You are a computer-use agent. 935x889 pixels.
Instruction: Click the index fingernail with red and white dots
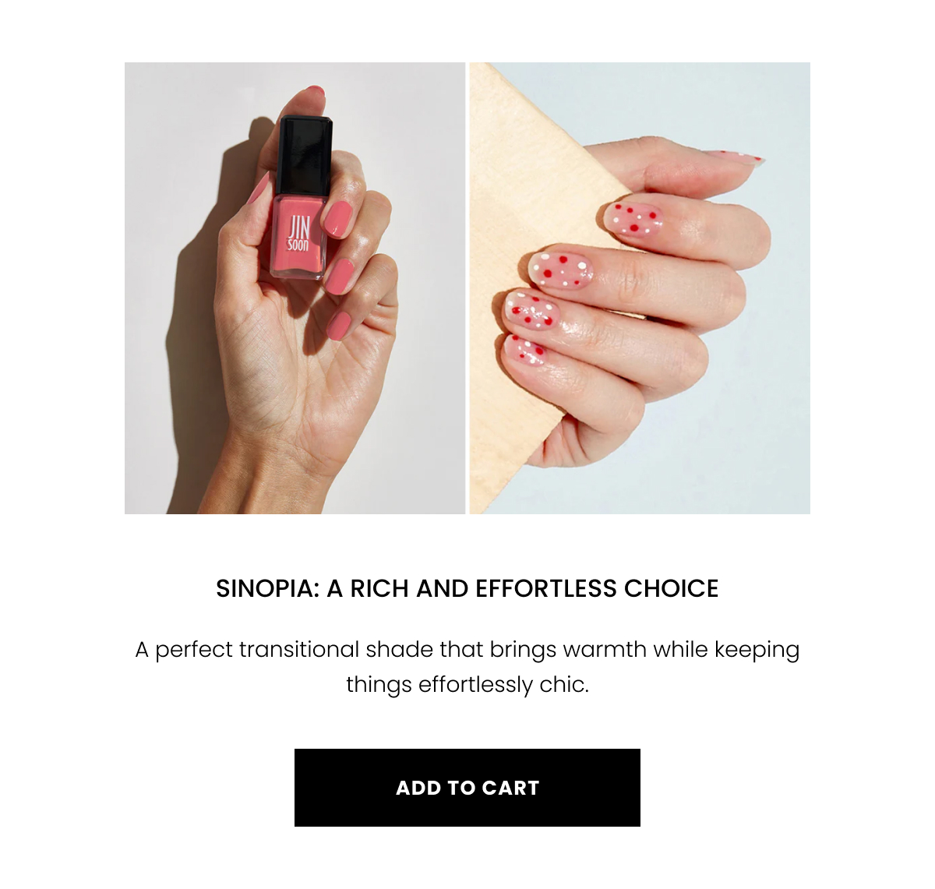633,218
